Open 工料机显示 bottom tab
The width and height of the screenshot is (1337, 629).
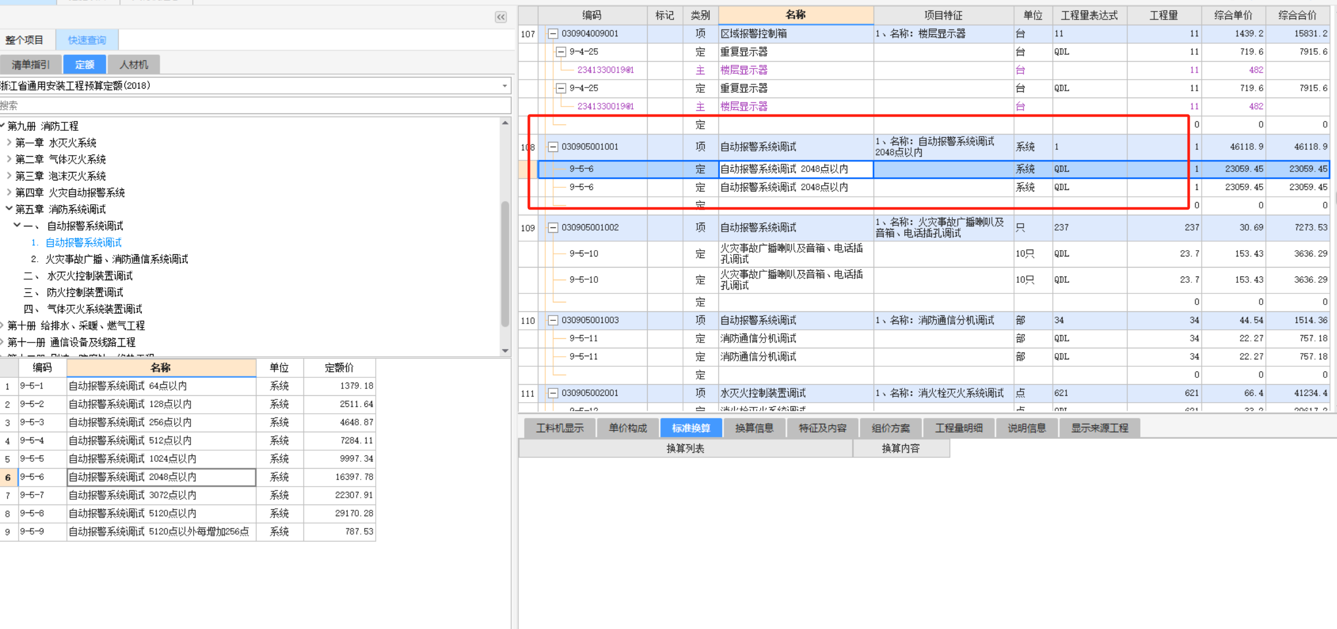coord(560,428)
